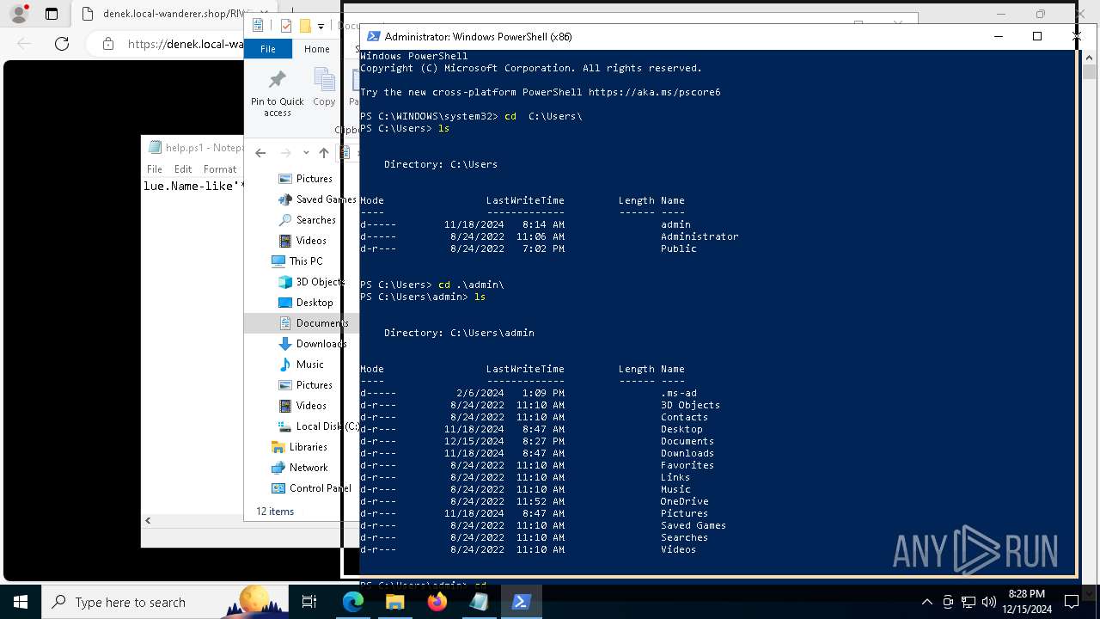Click '.ms-ad' entry in PowerShell listing

click(x=679, y=393)
